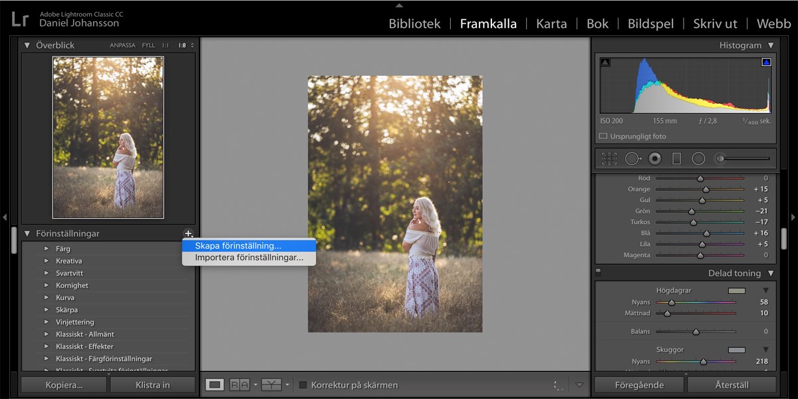Click the Återställ button
This screenshot has height=399, width=798.
tap(731, 384)
